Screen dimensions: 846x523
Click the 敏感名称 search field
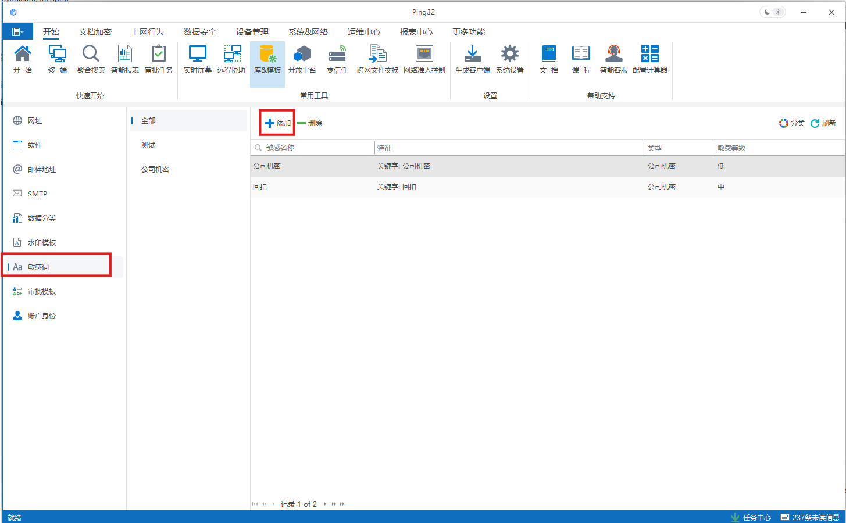(314, 148)
